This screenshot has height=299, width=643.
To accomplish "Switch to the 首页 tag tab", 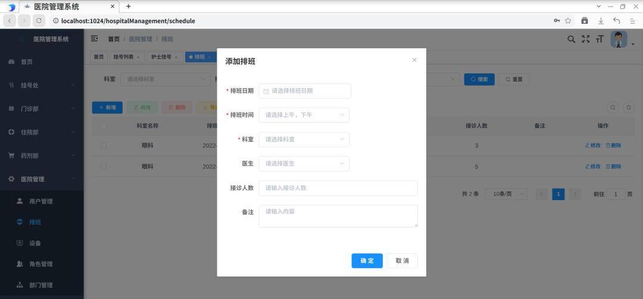I will (x=98, y=57).
